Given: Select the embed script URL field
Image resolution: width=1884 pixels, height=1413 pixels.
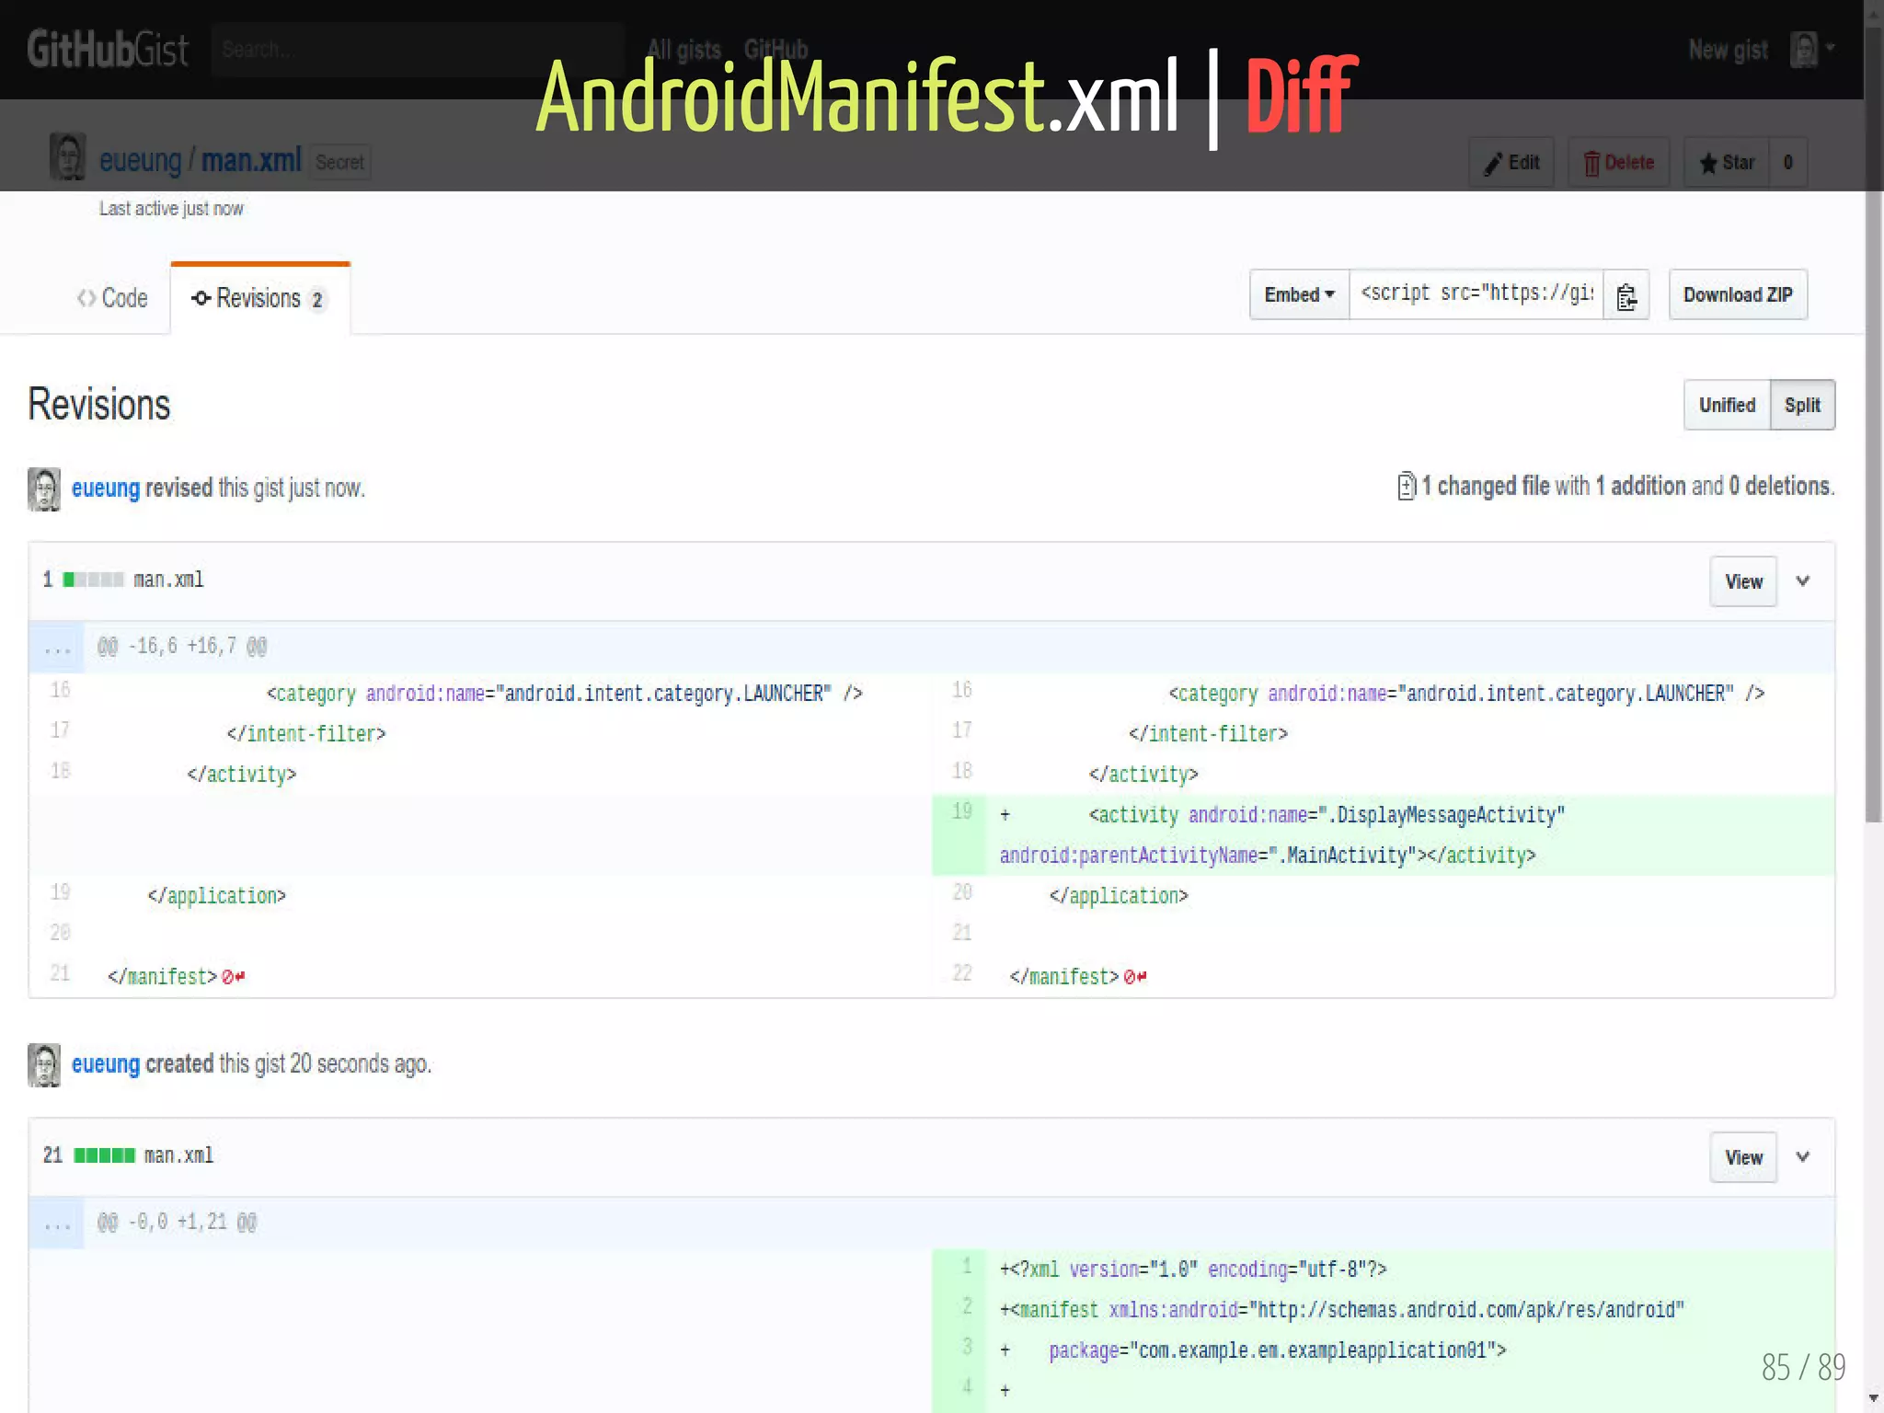Looking at the screenshot, I should click(1476, 294).
